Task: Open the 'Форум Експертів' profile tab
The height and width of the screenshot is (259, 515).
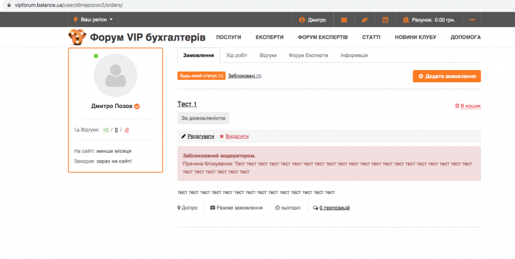Action: [308, 55]
